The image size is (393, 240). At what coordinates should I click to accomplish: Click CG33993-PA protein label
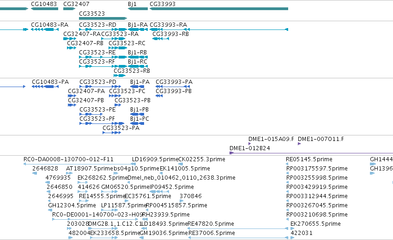(x=174, y=82)
